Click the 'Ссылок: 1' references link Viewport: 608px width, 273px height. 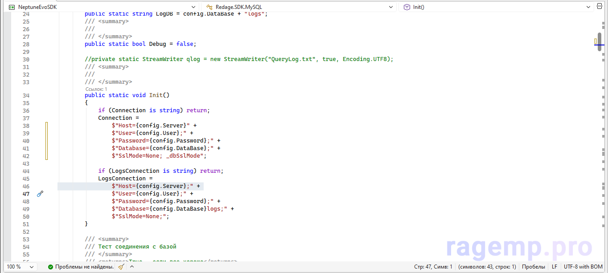[96, 89]
